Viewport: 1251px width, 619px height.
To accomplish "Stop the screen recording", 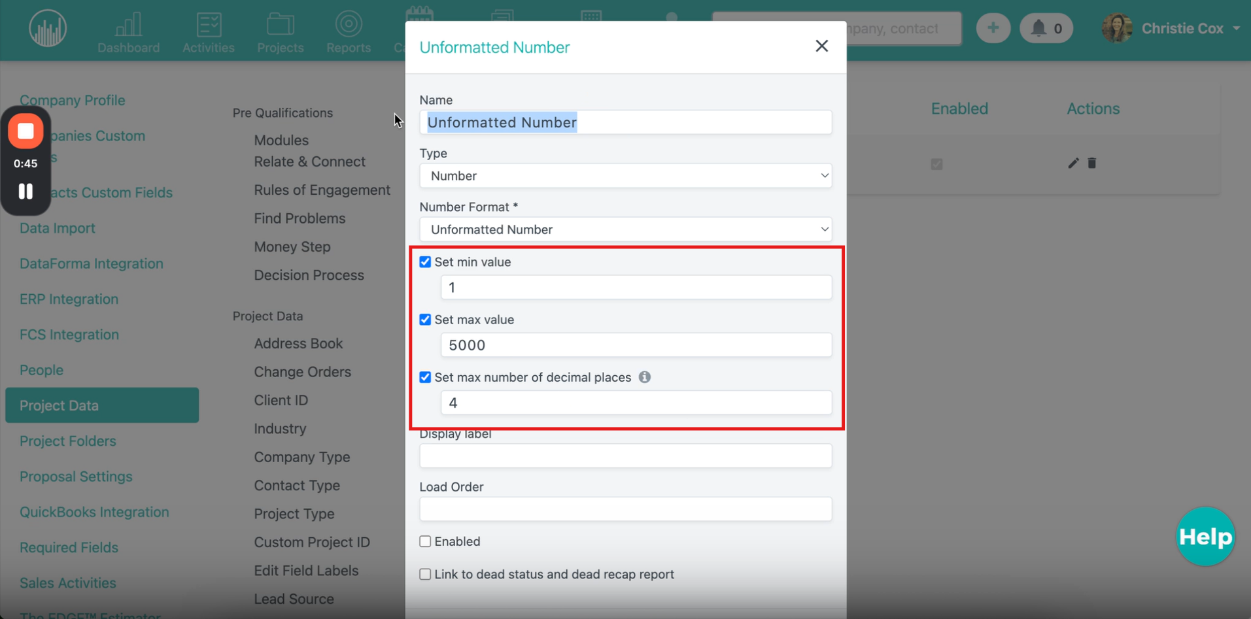I will pyautogui.click(x=26, y=131).
